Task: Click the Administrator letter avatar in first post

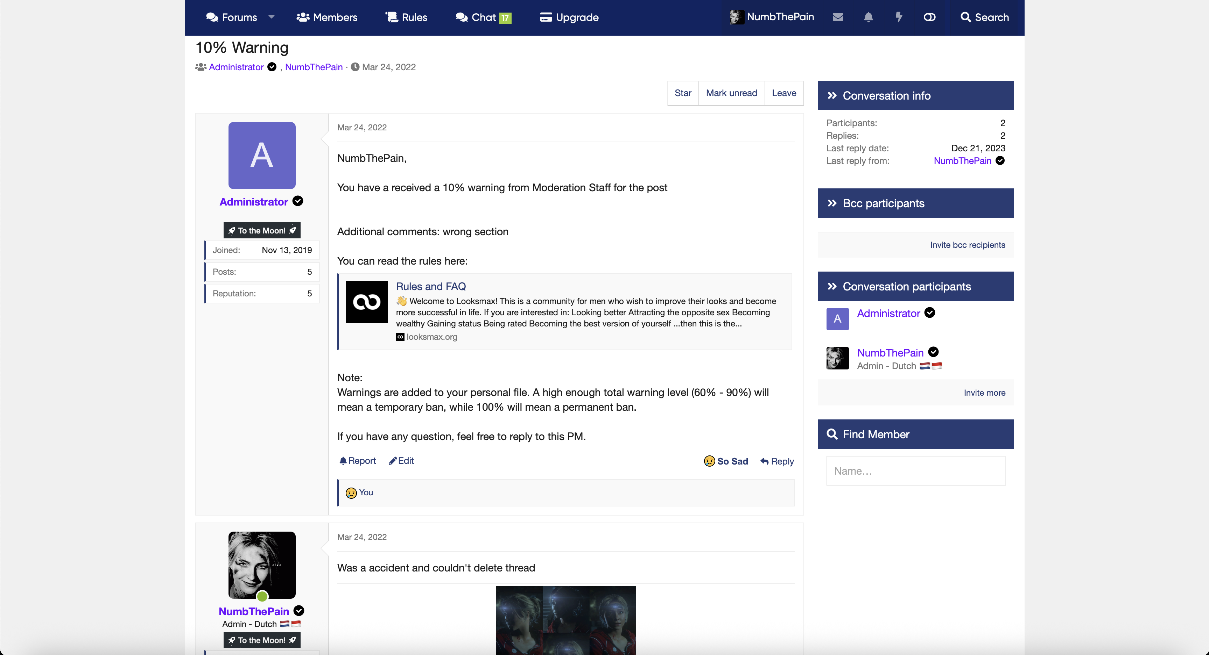Action: tap(262, 155)
